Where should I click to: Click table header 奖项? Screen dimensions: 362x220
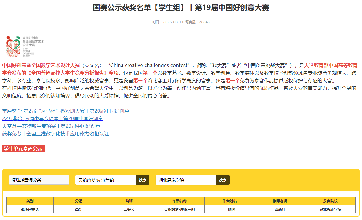coord(129,201)
